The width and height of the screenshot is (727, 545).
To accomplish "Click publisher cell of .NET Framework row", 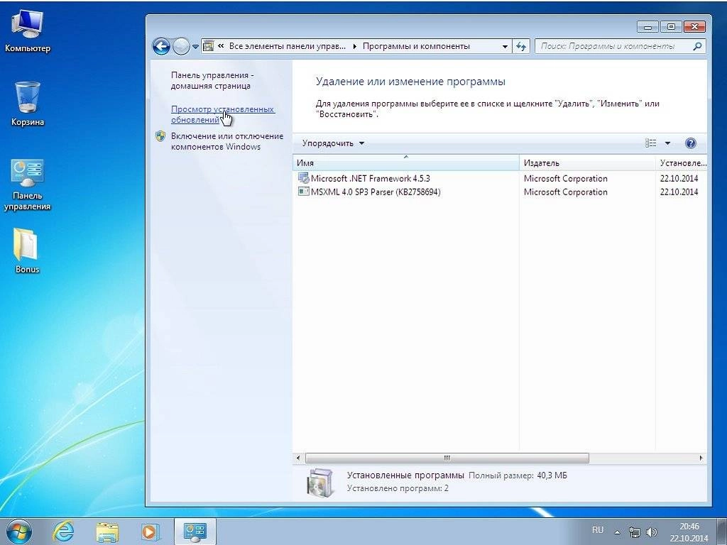I will [566, 178].
